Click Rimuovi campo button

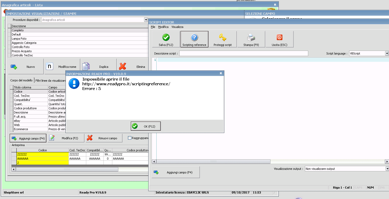pyautogui.click(x=104, y=138)
